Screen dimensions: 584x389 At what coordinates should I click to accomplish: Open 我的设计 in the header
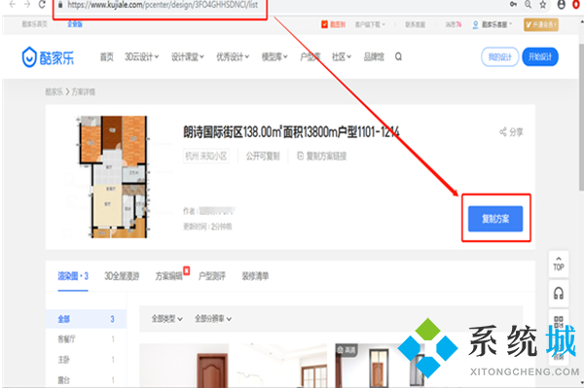pos(499,56)
